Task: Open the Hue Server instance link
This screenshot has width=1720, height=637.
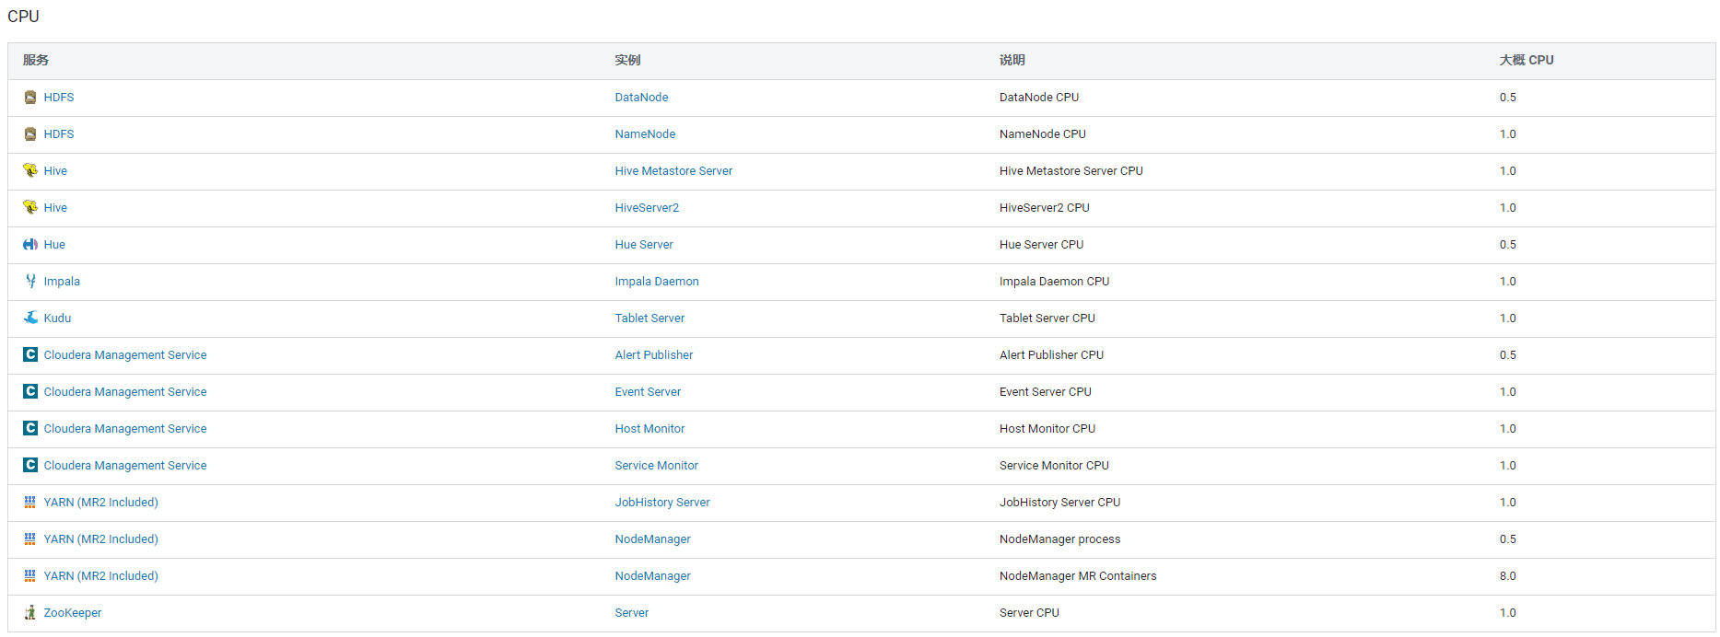Action: coord(644,245)
